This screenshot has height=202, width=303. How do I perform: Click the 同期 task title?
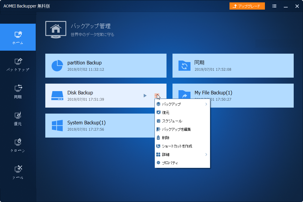point(199,63)
